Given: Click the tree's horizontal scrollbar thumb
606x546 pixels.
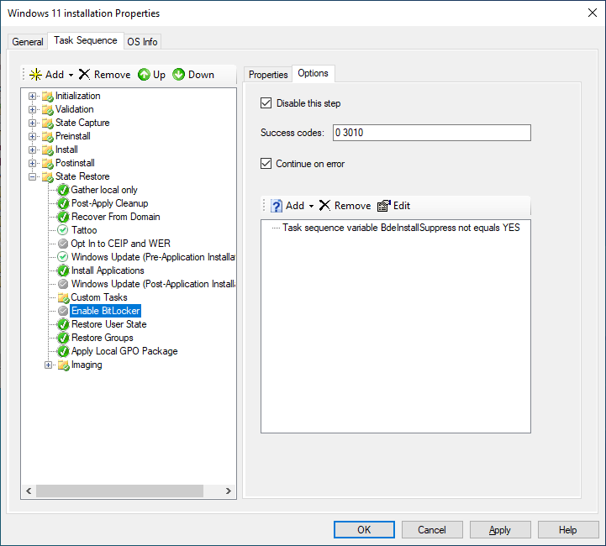Looking at the screenshot, I should [x=120, y=491].
